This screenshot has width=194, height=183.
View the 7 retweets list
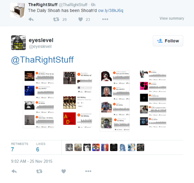coord(20,147)
